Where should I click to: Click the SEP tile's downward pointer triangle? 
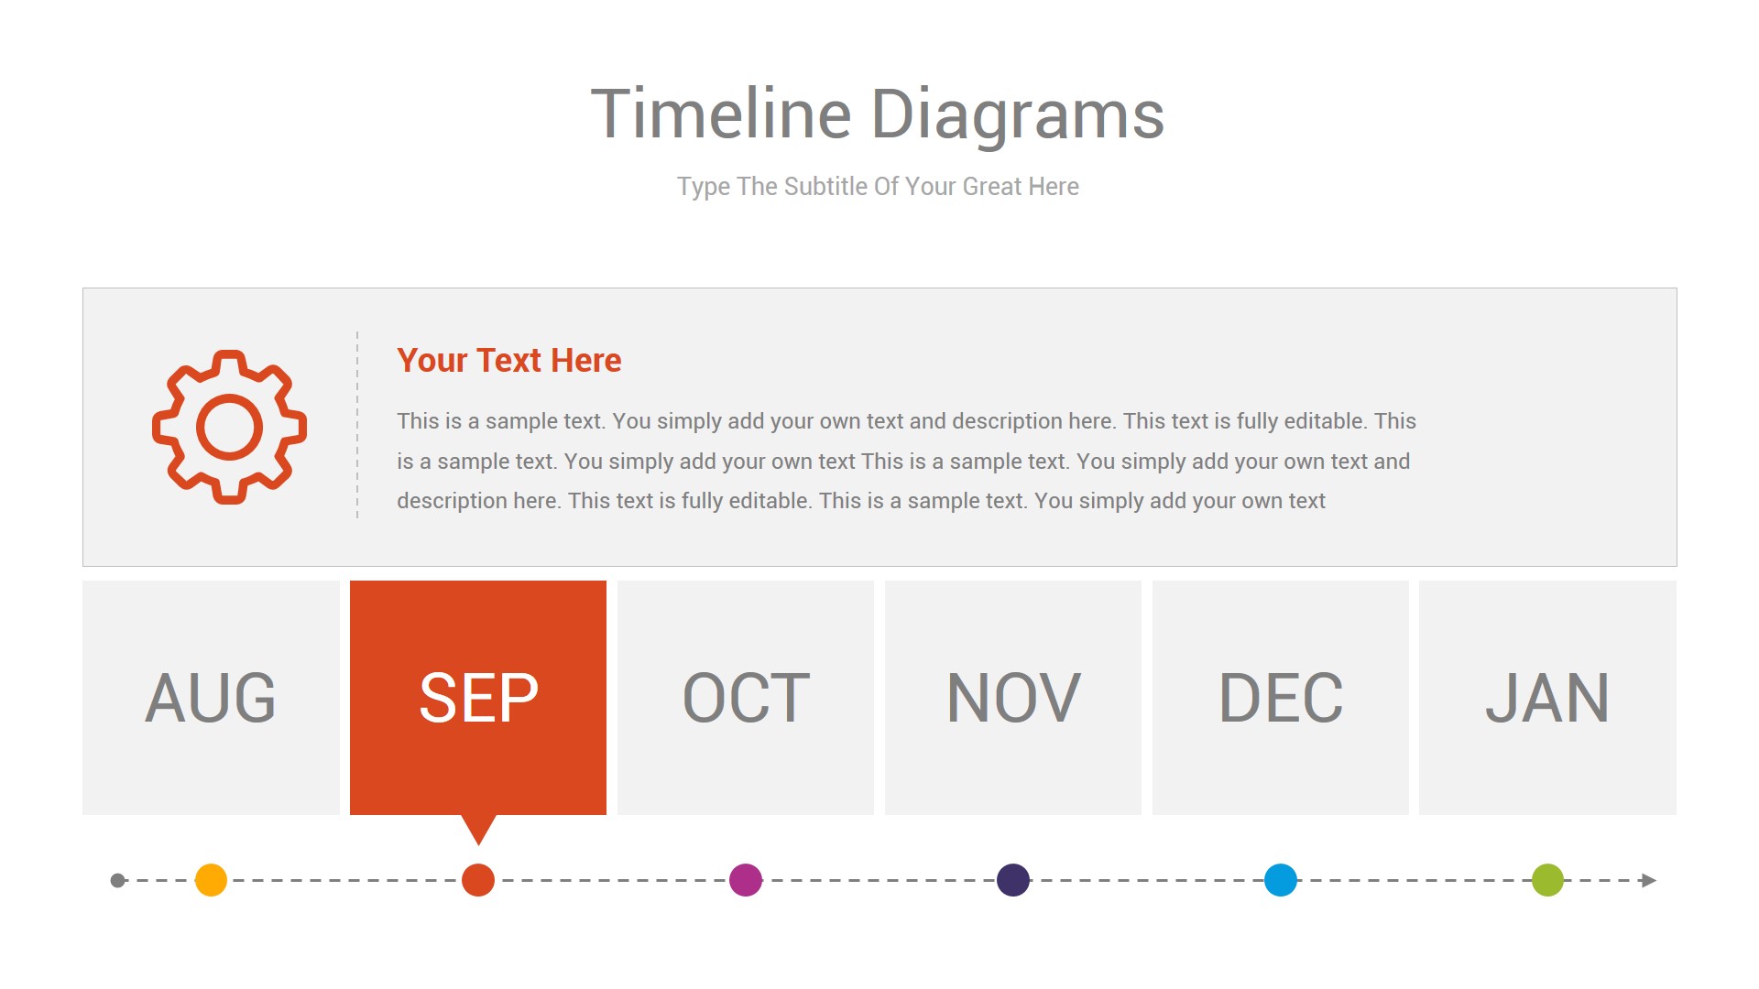[478, 827]
